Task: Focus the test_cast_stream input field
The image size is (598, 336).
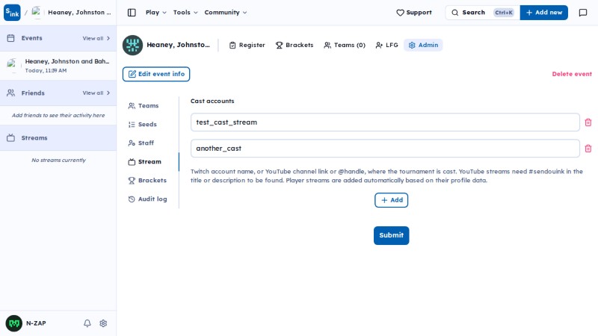Action: click(x=385, y=122)
